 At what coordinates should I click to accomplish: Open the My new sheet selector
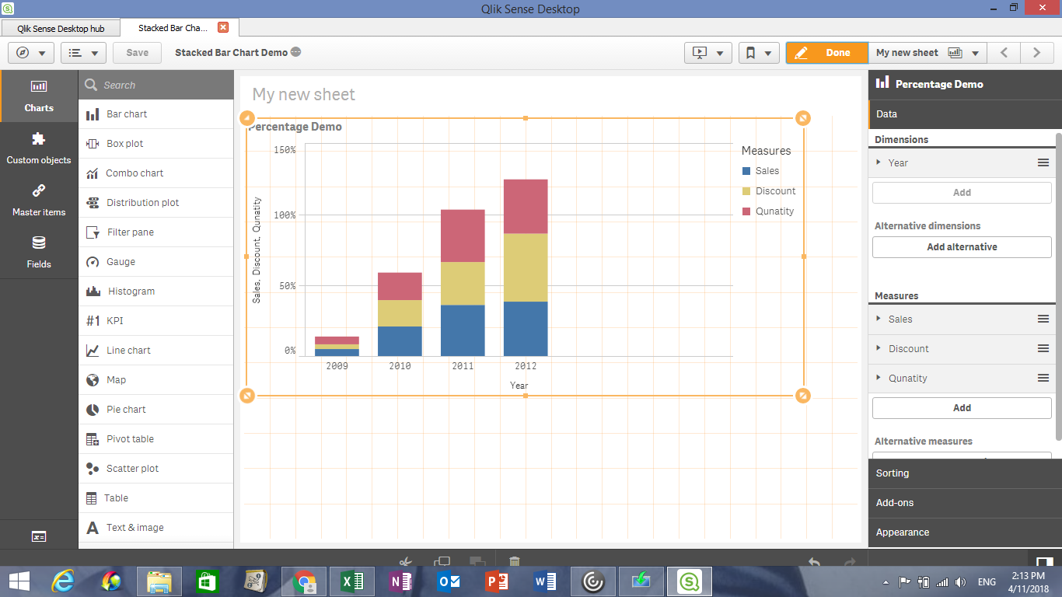(928, 53)
